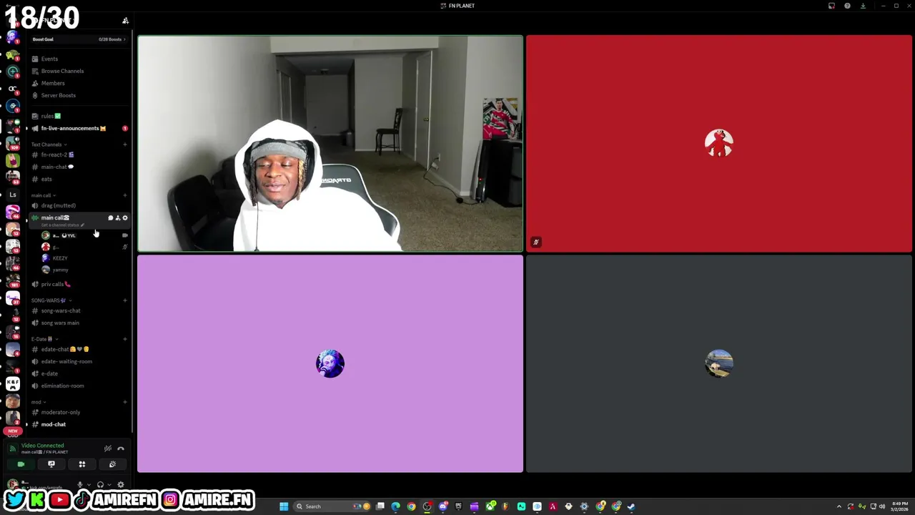Screen dimensions: 915x515
Task: Focus the red participant tile
Action: [x=719, y=144]
